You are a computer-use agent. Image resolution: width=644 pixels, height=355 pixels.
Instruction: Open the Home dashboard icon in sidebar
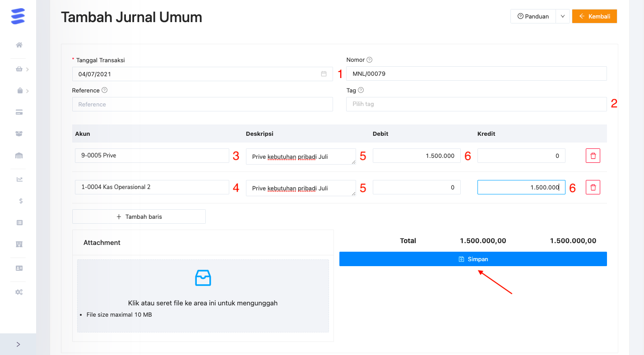pos(19,45)
